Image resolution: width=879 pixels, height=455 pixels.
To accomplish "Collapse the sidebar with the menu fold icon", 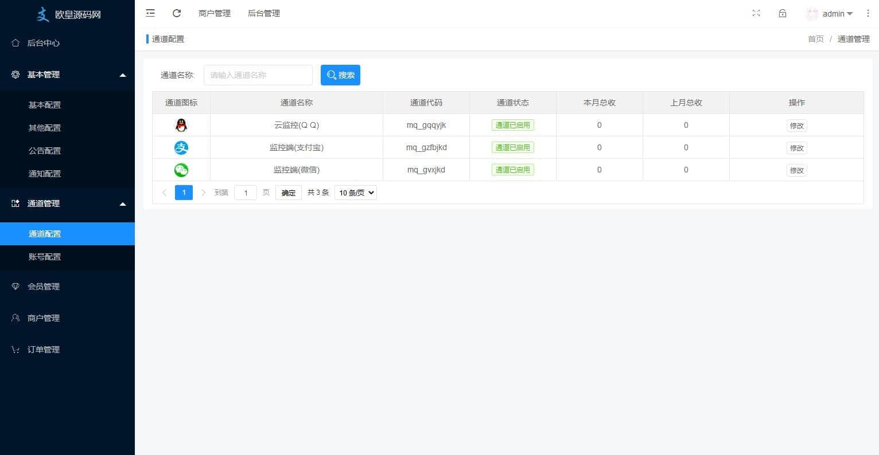I will 150,13.
